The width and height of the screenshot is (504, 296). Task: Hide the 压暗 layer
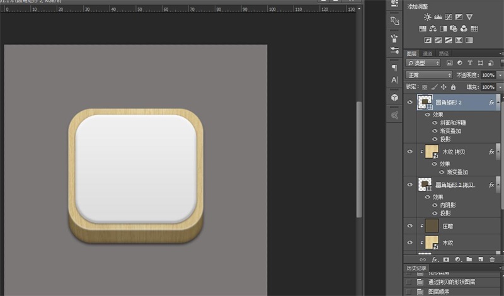point(411,225)
